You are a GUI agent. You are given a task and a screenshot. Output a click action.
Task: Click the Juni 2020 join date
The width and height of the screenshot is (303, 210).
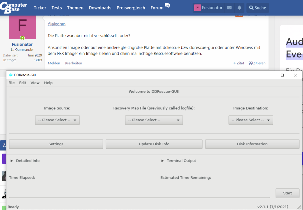[35, 55]
